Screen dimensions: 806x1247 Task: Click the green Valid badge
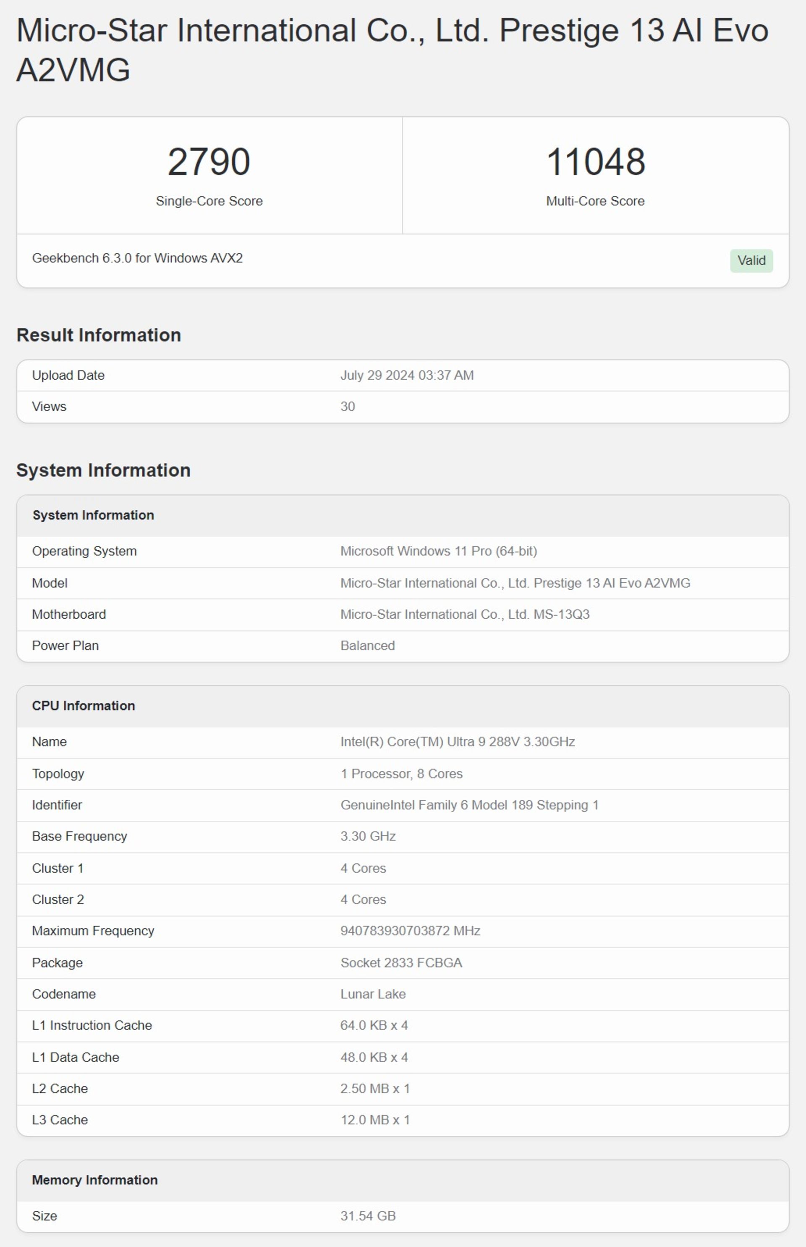coord(751,260)
